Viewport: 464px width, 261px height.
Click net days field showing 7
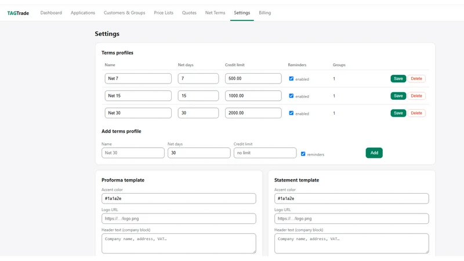tap(198, 78)
